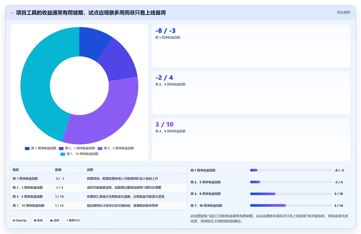Viewport: 361px width, 234px height.
Task: Select the -2 / 4 data card
Action: coord(251,93)
